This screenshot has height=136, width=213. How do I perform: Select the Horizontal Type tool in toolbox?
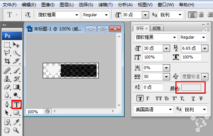[17, 104]
